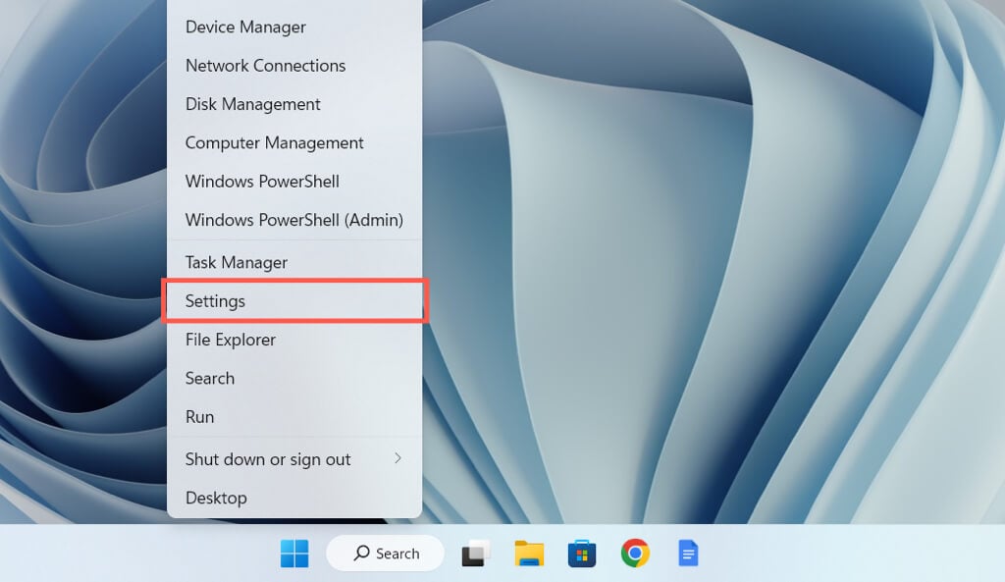
Task: Select Desktop menu entry
Action: [294, 498]
